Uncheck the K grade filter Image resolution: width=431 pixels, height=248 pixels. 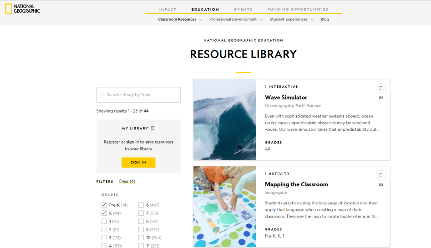pos(104,213)
